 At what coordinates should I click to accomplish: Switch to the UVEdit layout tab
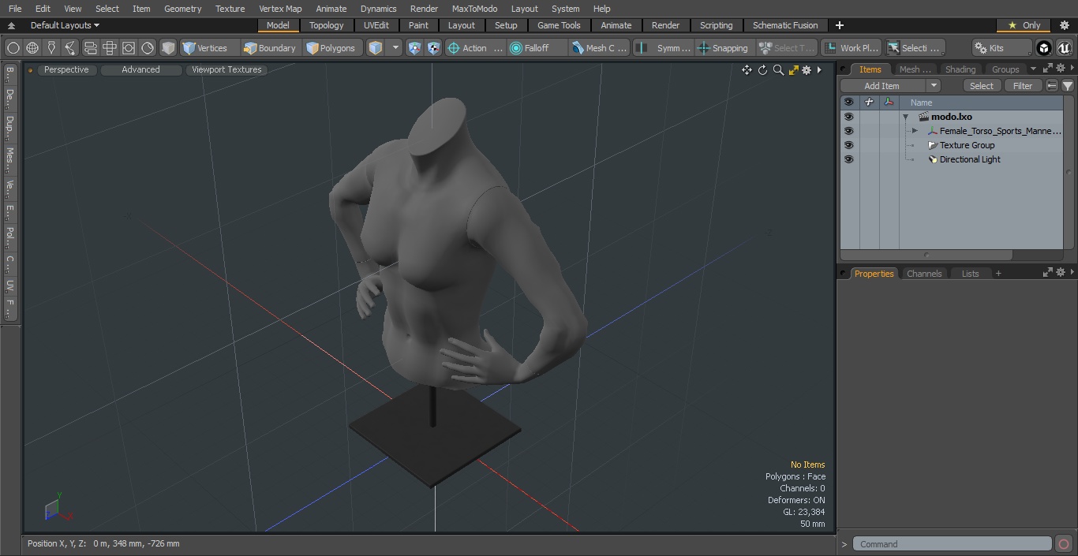click(376, 25)
